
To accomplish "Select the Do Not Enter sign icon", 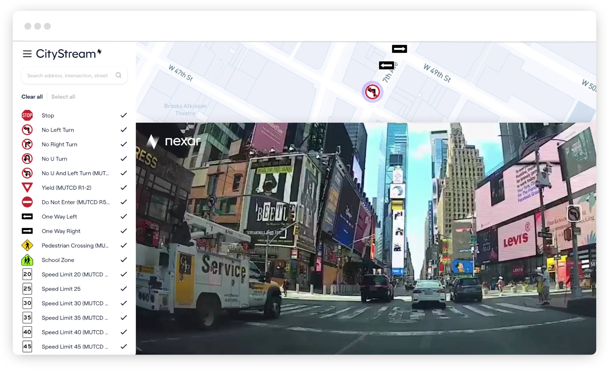I will coord(27,202).
